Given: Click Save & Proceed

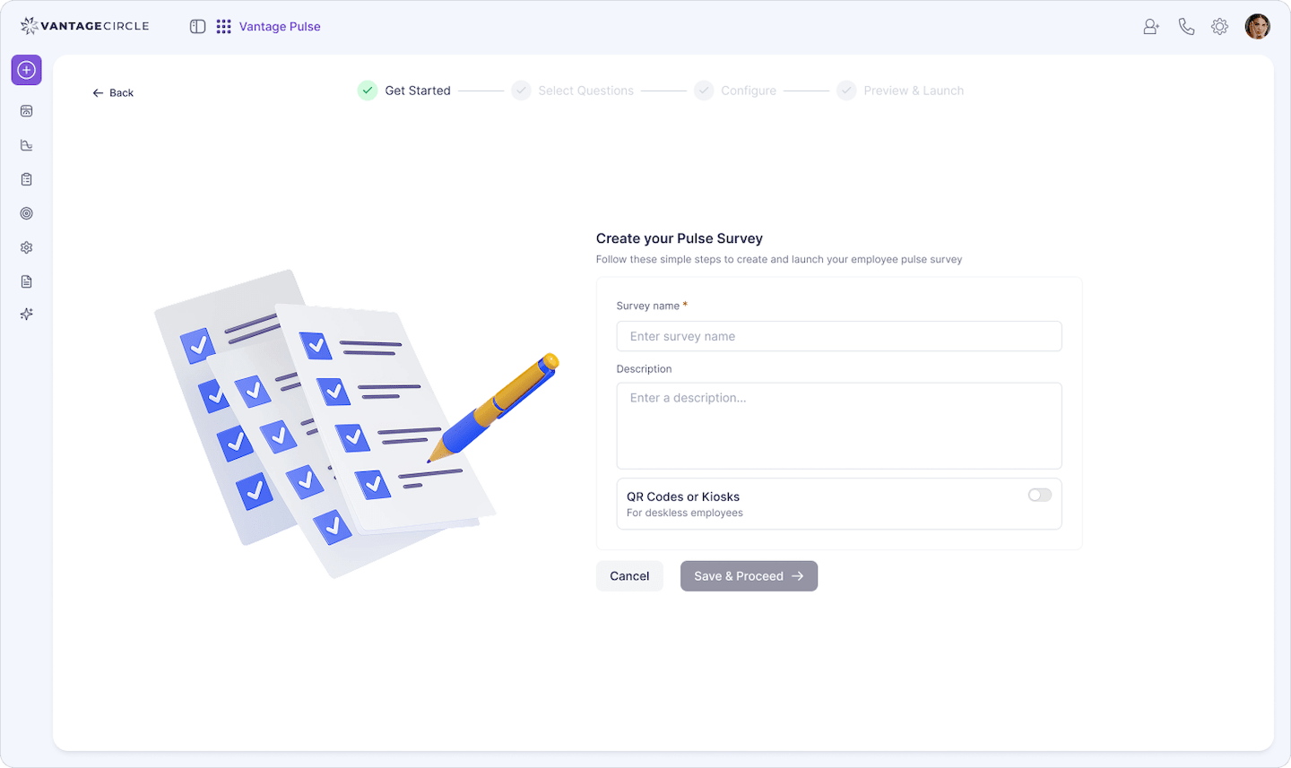Looking at the screenshot, I should 749,575.
